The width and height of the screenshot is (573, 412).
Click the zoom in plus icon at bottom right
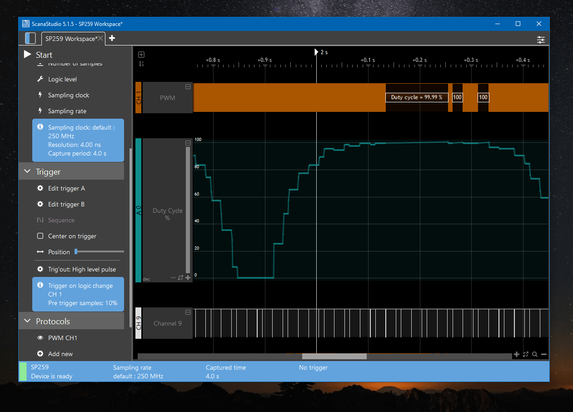[516, 354]
